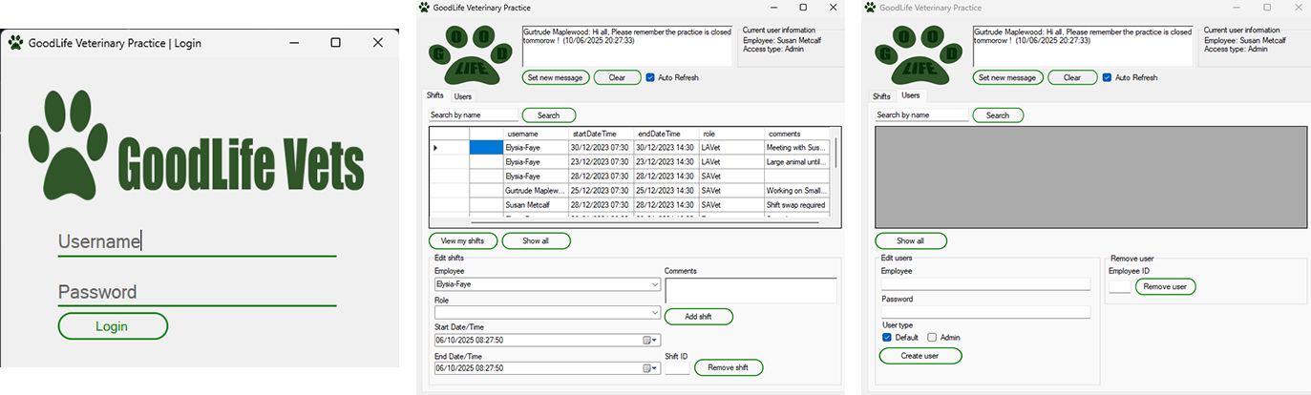Screen dimensions: 1311x395
Task: Click the paw icon in the Login window title bar
Action: [15, 42]
